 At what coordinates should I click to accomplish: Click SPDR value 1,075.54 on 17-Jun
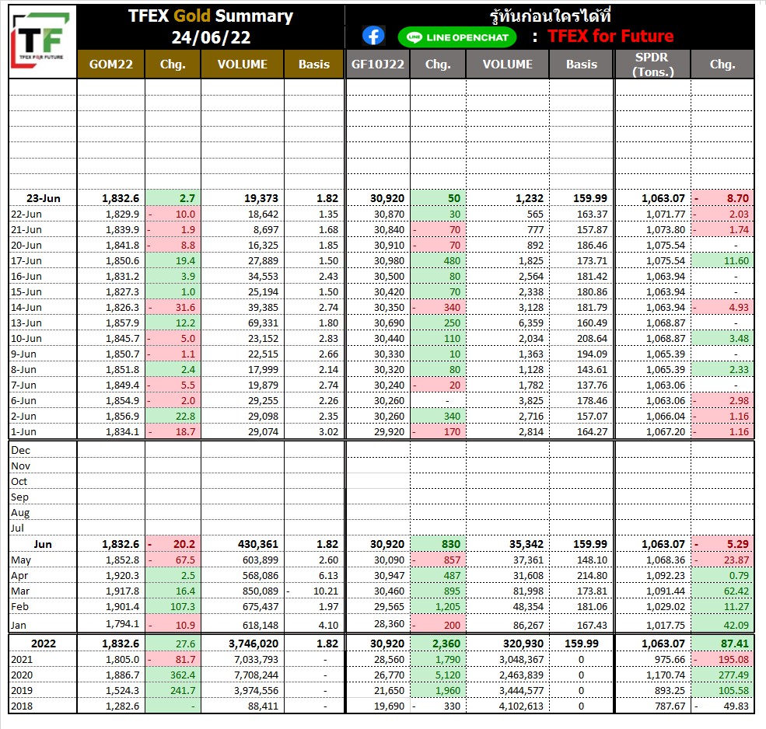666,260
